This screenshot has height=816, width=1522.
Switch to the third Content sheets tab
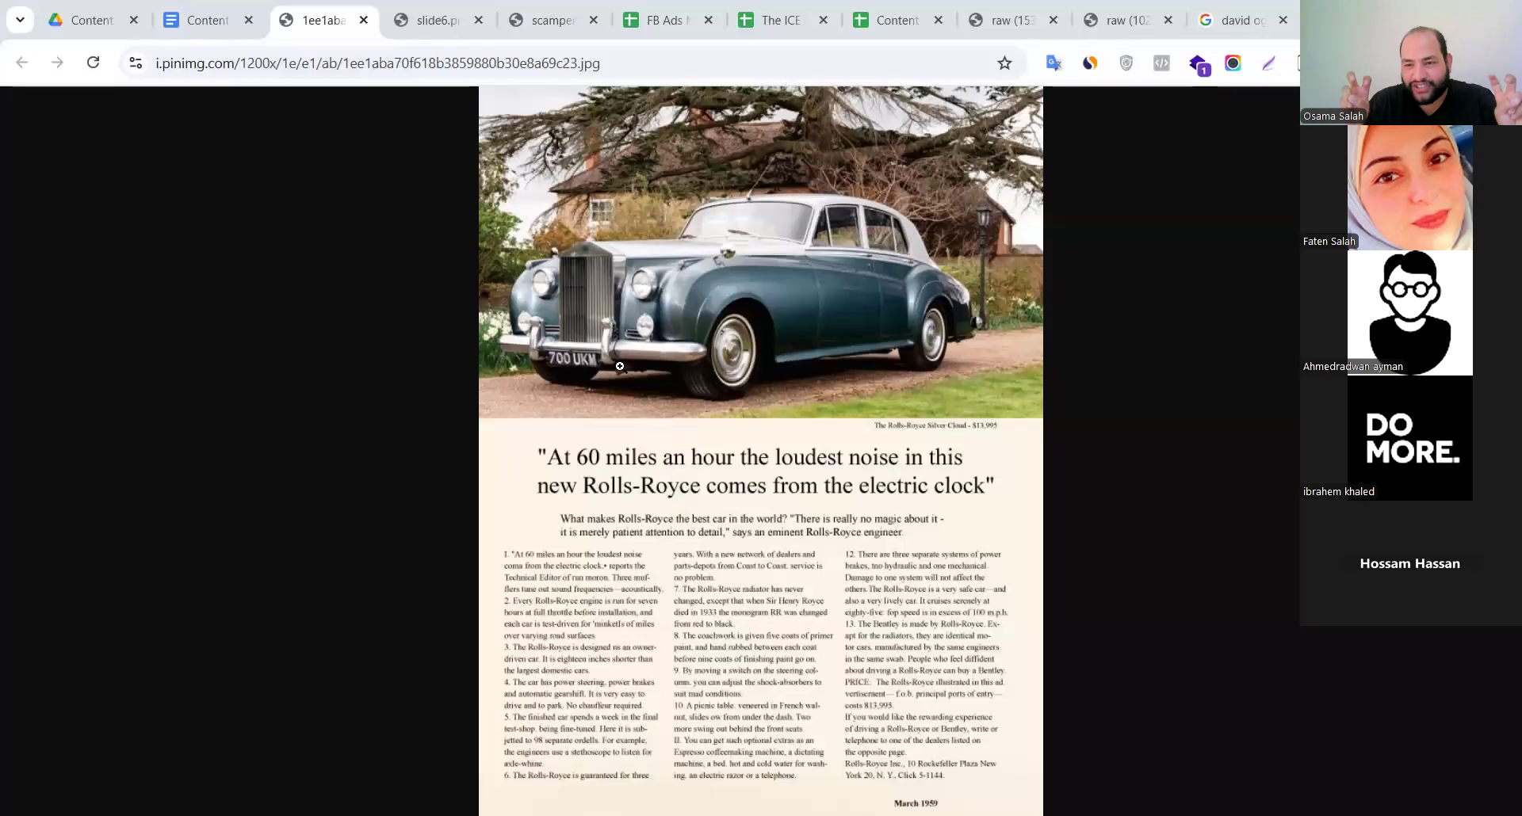click(x=888, y=20)
